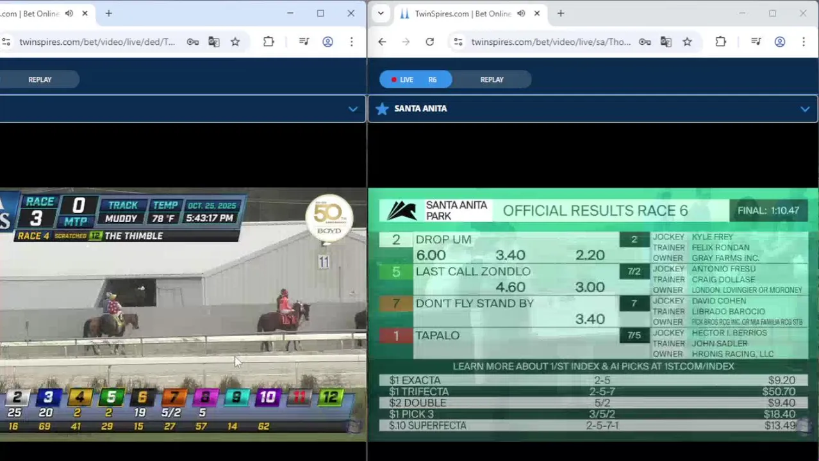Screen dimensions: 819x461
Task: Expand track selector dropdown in left window
Action: point(352,109)
